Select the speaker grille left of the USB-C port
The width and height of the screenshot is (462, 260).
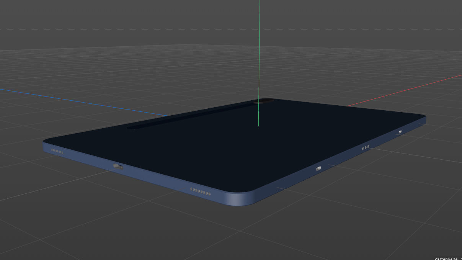coord(57,151)
